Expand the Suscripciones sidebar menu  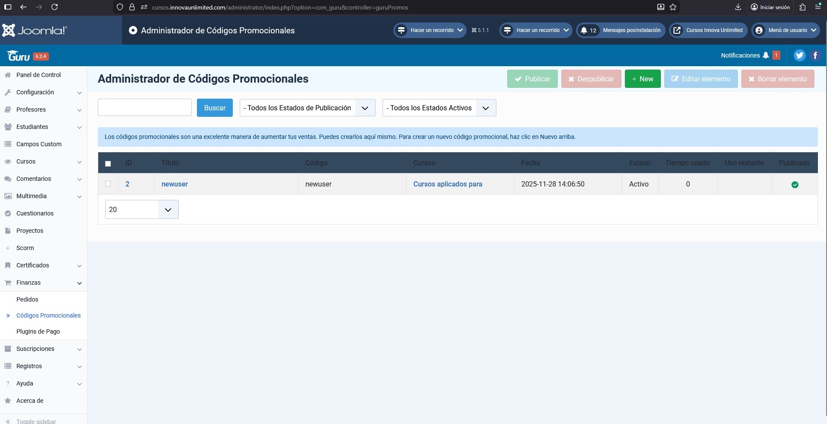43,349
